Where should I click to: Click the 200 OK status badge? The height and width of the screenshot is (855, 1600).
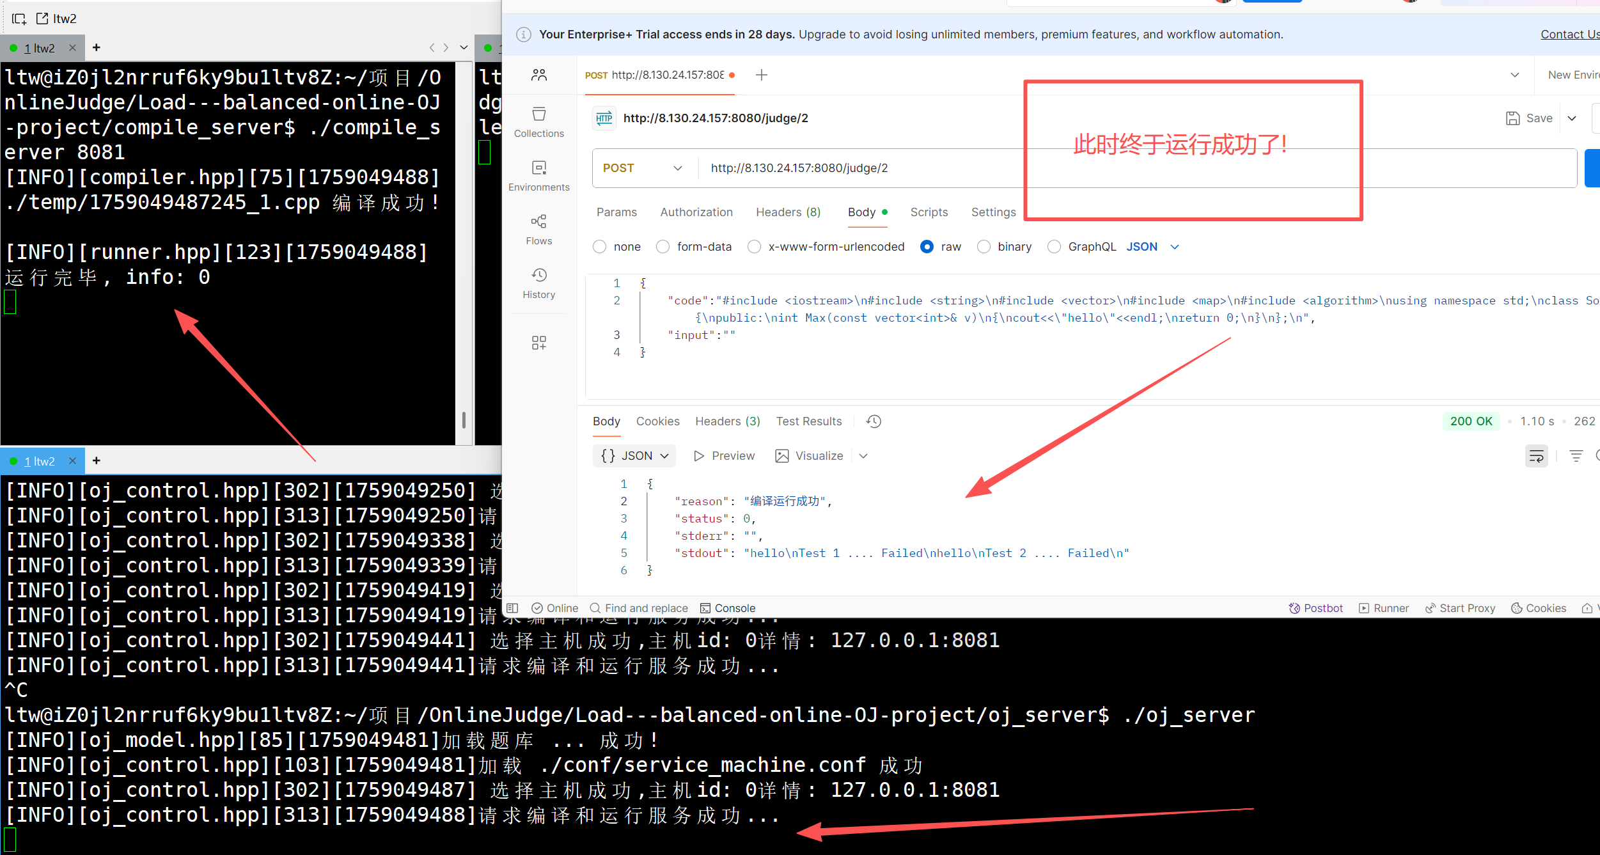pos(1471,421)
